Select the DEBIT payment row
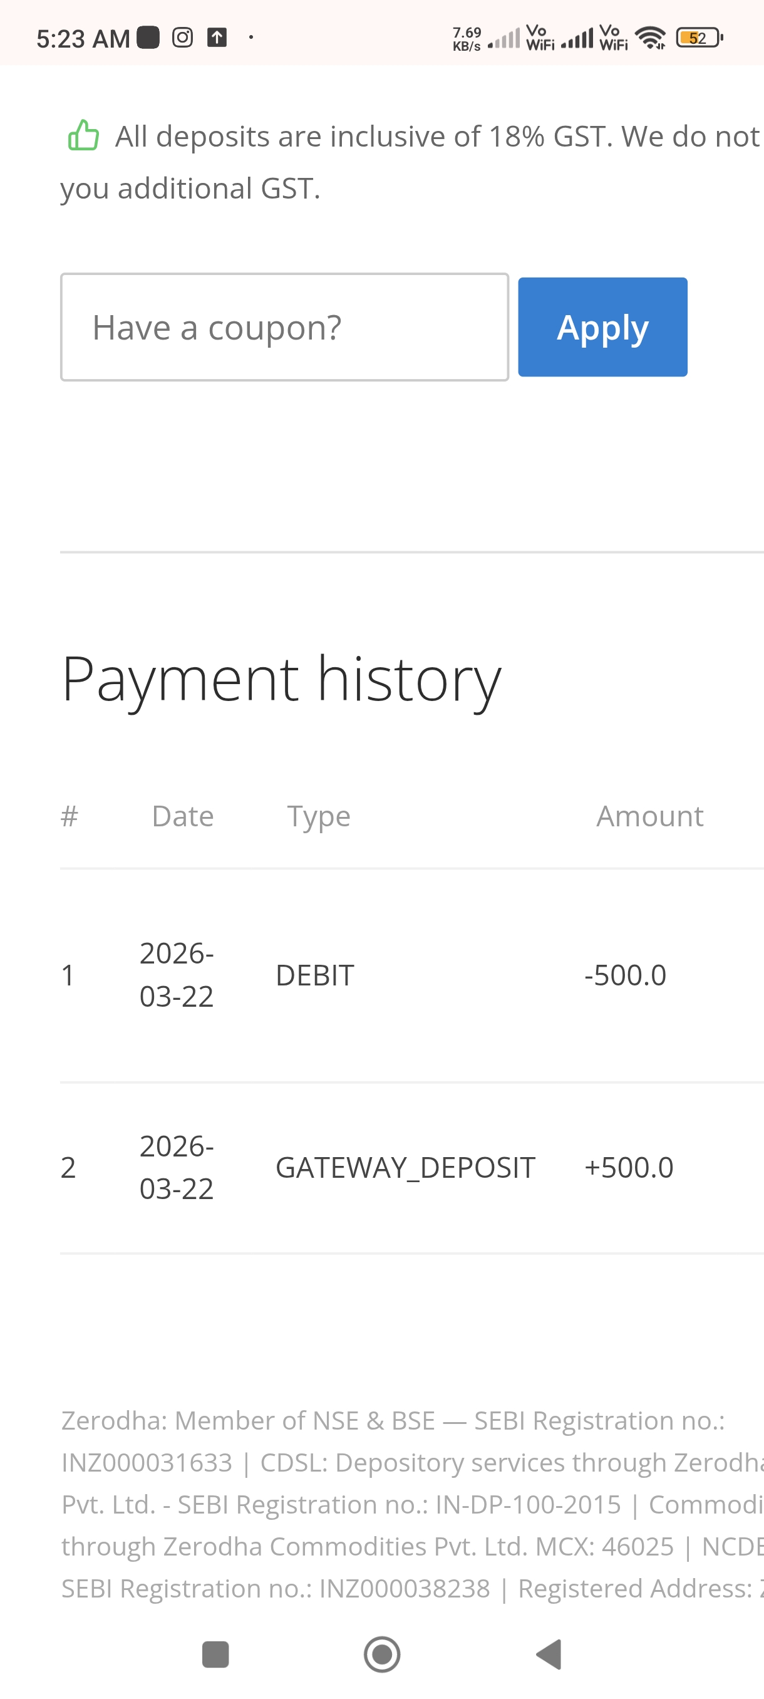 (314, 975)
